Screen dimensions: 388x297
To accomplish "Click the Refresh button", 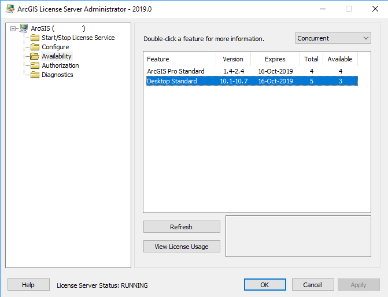I will pyautogui.click(x=182, y=226).
